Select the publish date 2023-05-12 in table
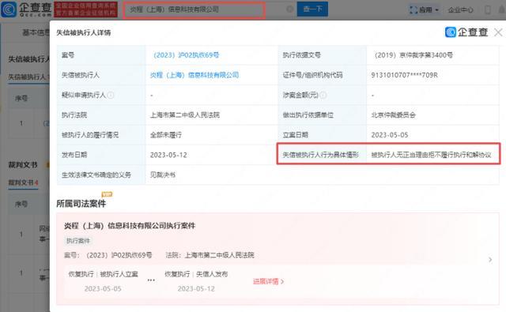The image size is (506, 312). coord(168,155)
